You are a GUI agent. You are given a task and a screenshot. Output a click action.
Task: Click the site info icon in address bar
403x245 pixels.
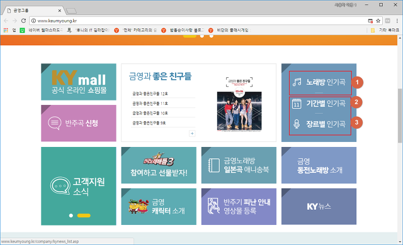(x=33, y=21)
